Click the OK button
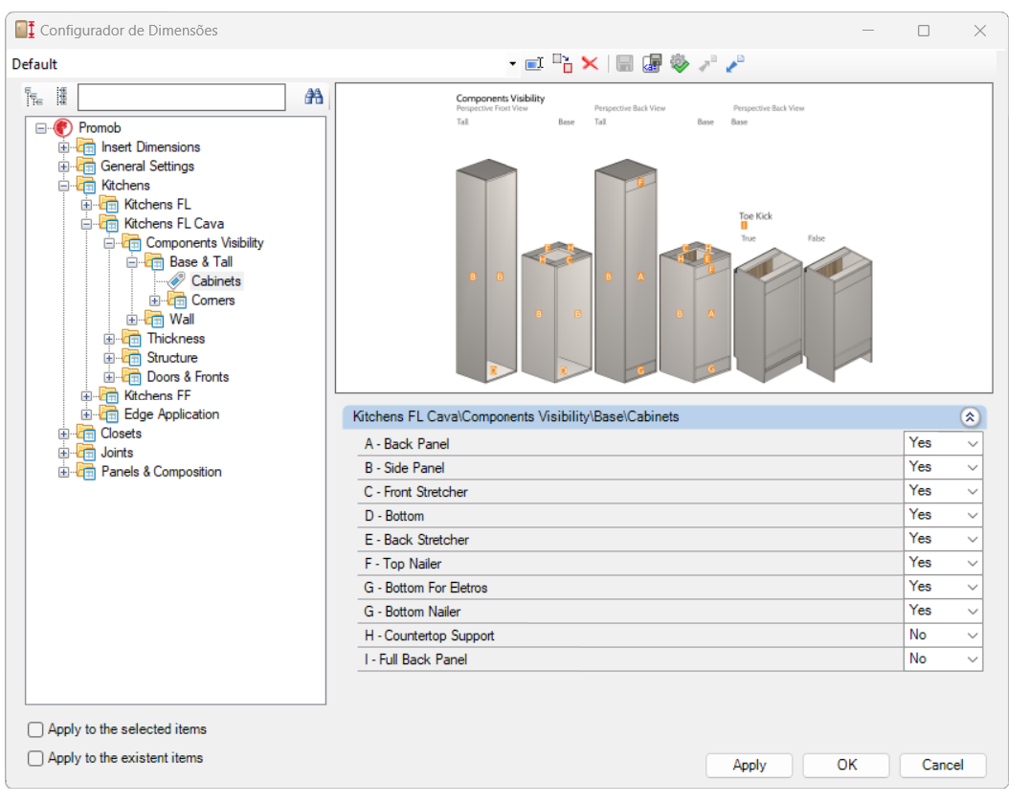Viewport: 1029px width, 804px height. tap(846, 766)
